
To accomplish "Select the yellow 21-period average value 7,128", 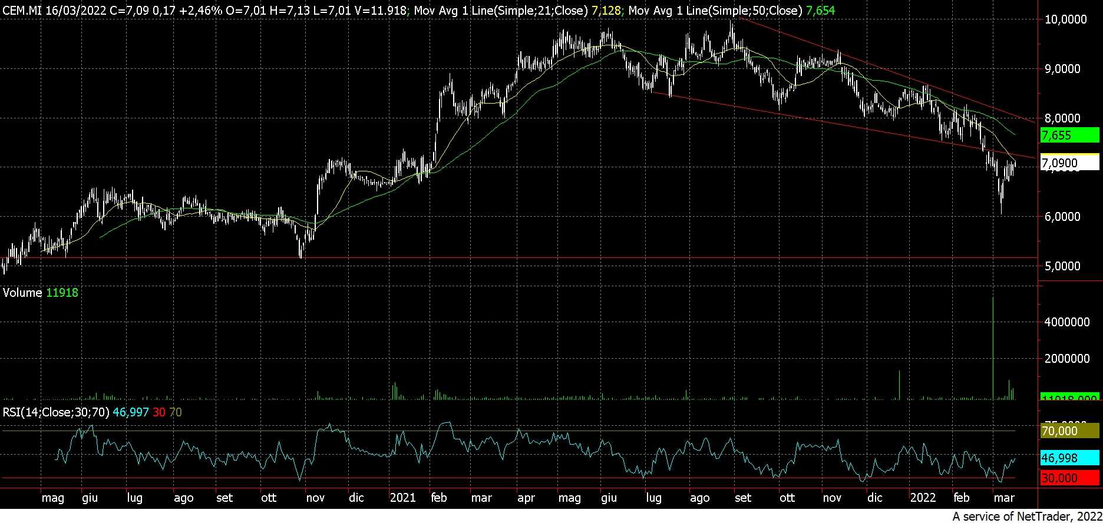I will (606, 11).
